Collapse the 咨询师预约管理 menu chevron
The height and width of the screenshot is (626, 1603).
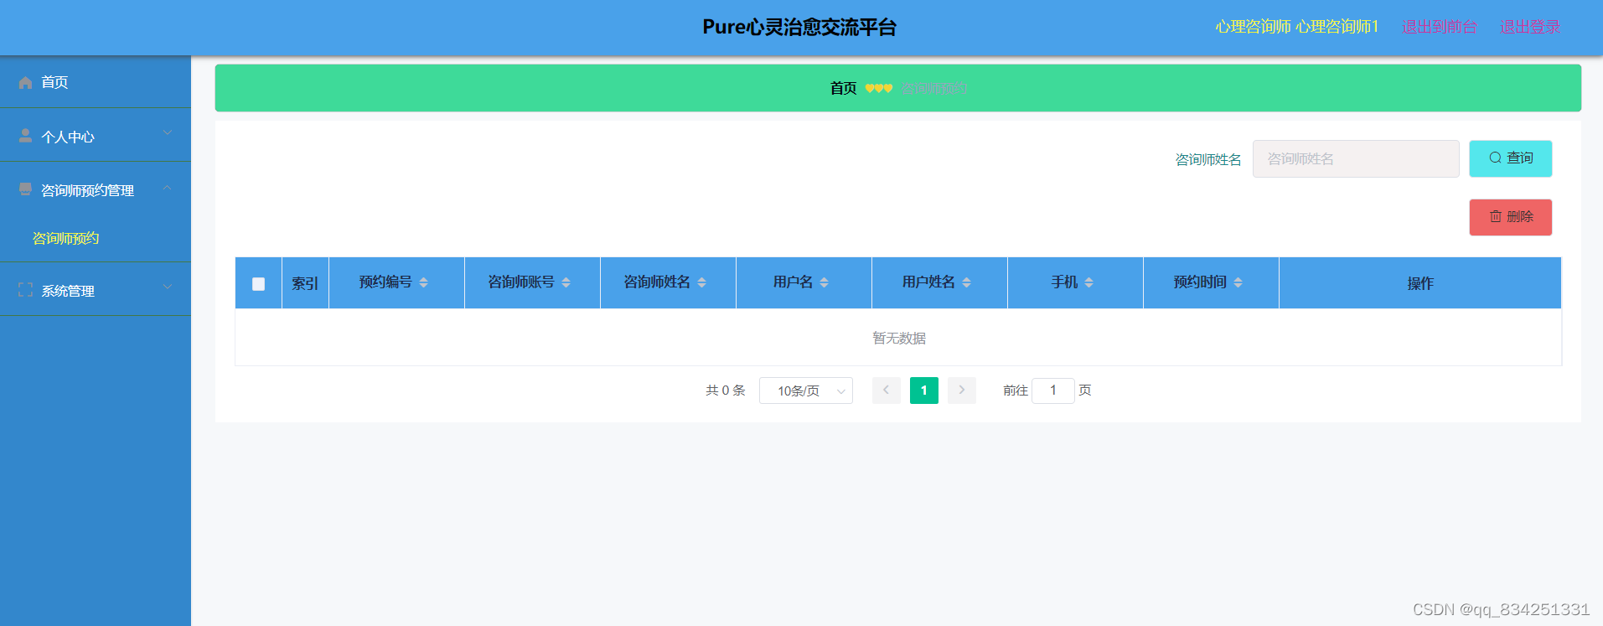click(x=168, y=187)
